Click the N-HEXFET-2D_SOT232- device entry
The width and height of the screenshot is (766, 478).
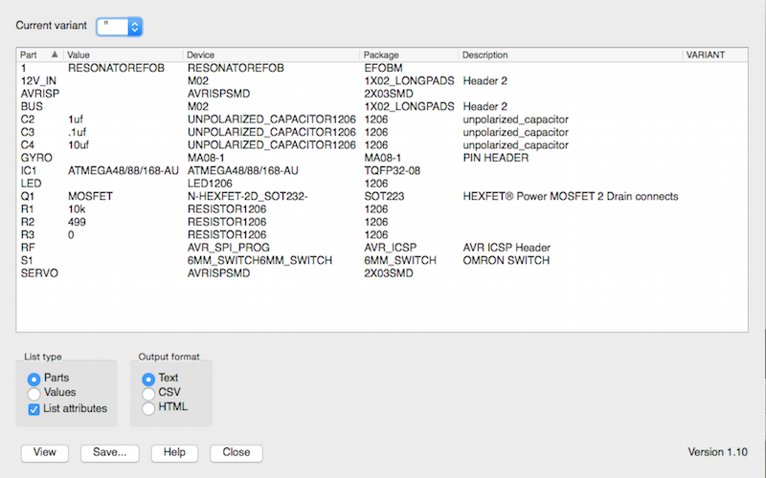pos(247,196)
